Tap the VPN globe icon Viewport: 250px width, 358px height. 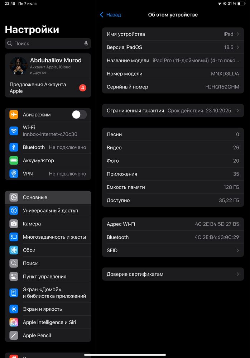click(14, 173)
